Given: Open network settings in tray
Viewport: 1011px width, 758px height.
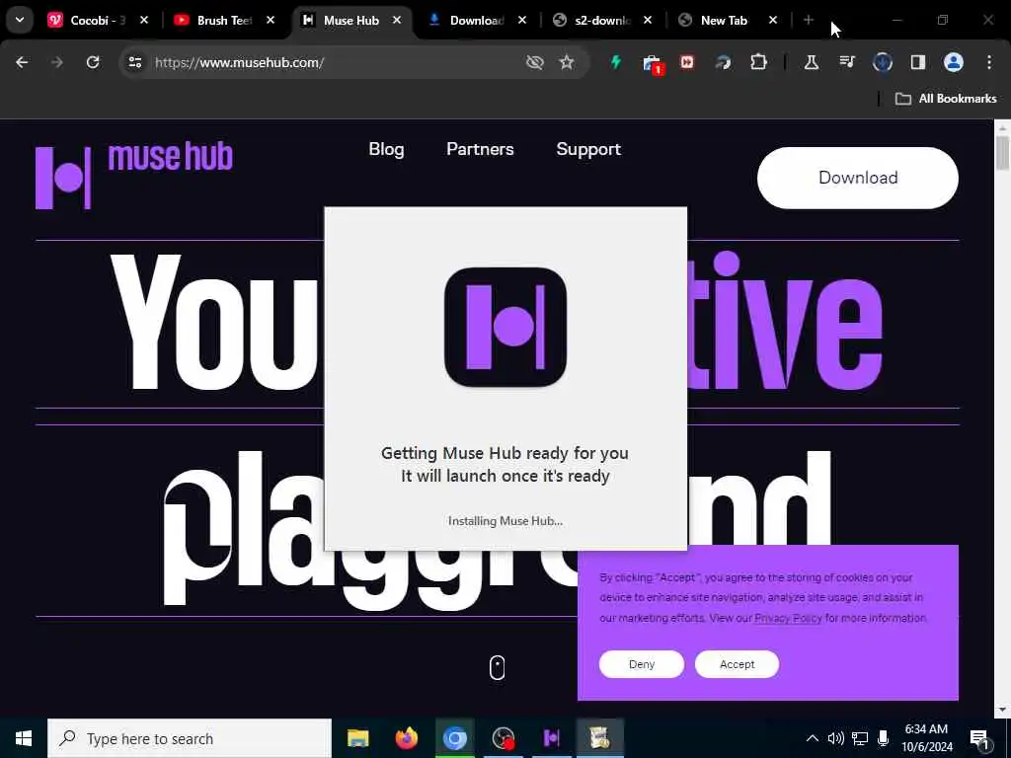Looking at the screenshot, I should 860,738.
